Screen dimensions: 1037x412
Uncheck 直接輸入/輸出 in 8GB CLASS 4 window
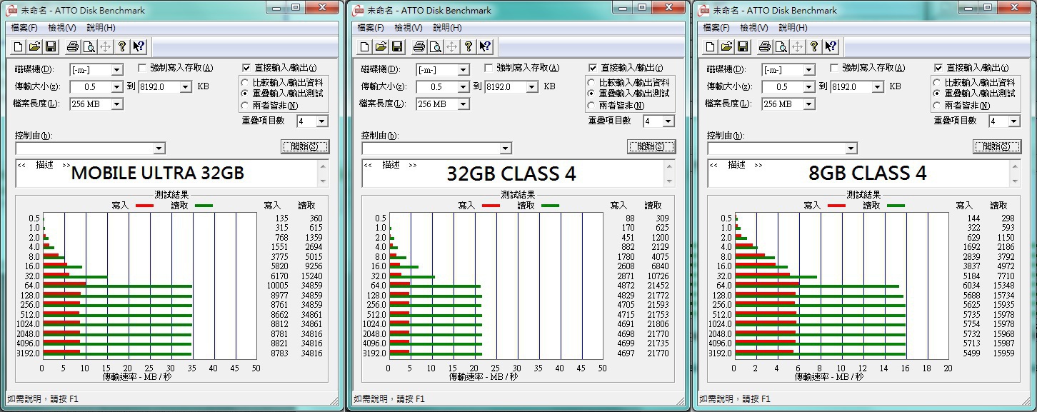pos(939,68)
